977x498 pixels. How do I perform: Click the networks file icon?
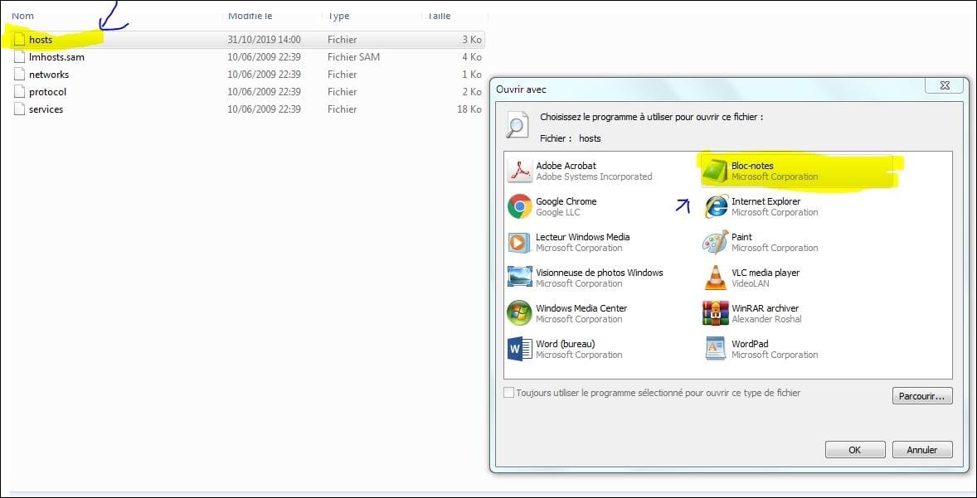[19, 74]
